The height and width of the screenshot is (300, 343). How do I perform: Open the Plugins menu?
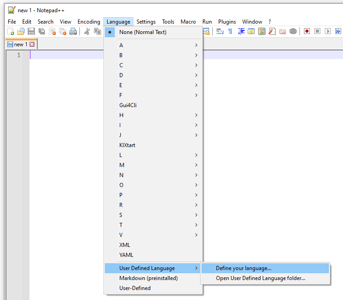(x=227, y=22)
